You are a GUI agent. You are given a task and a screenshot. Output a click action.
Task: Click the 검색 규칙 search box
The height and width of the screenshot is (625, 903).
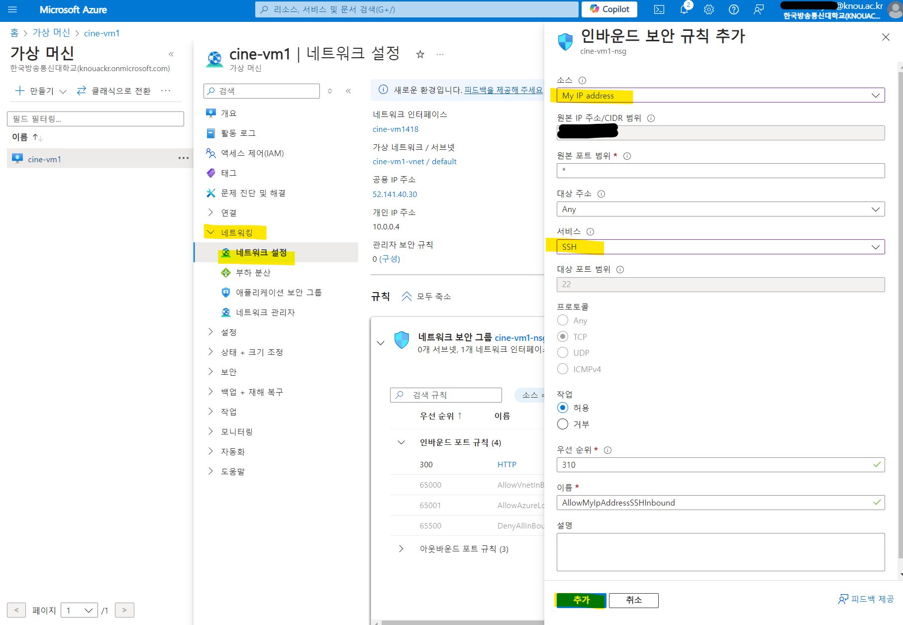pos(446,395)
